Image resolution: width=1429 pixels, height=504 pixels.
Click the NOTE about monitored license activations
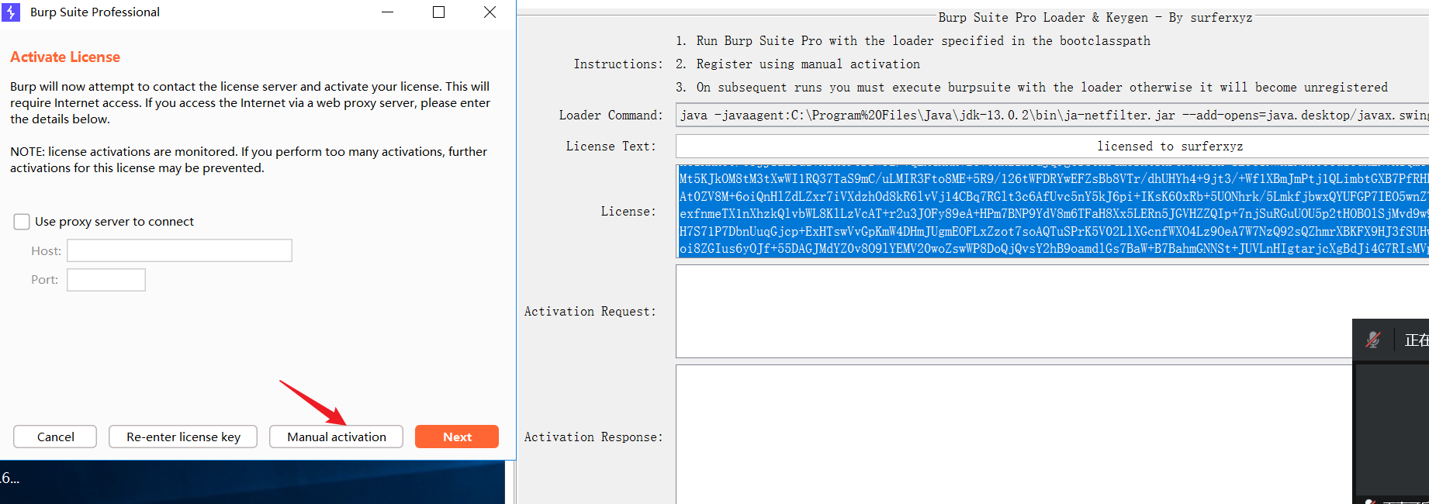[248, 160]
